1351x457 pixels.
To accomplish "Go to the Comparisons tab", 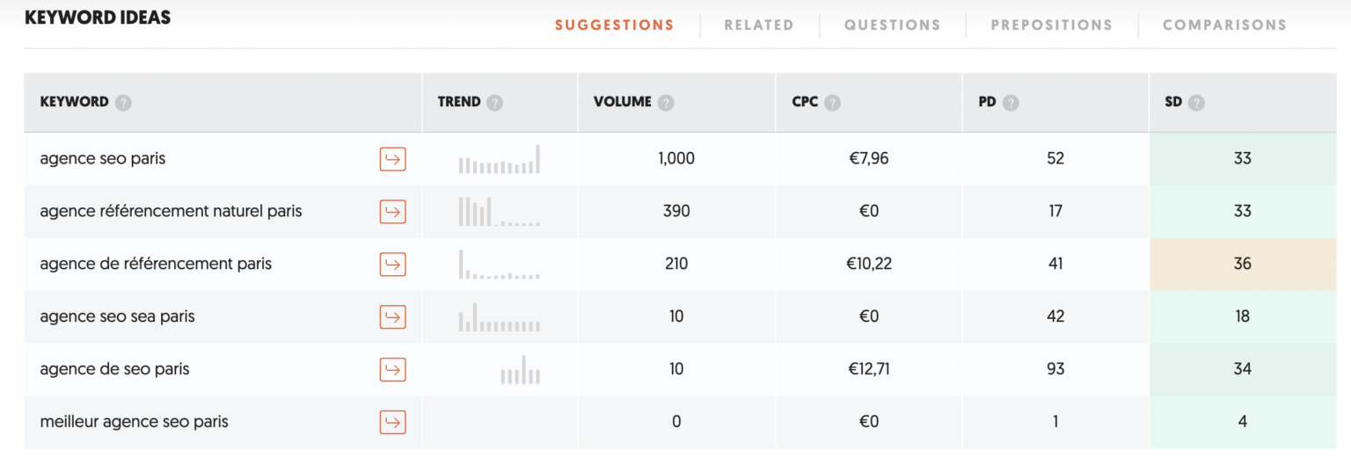I will click(1224, 25).
